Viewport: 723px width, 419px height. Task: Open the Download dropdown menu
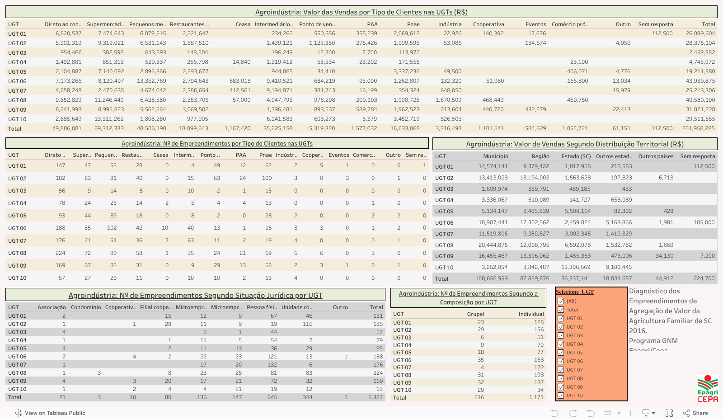point(648,413)
